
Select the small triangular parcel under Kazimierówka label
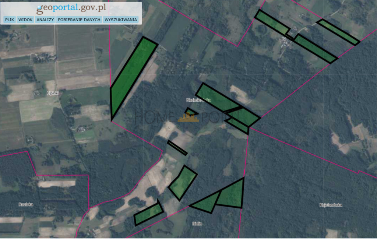191,112
